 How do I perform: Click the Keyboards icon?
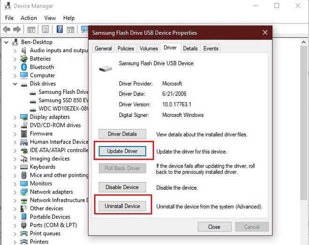24,167
